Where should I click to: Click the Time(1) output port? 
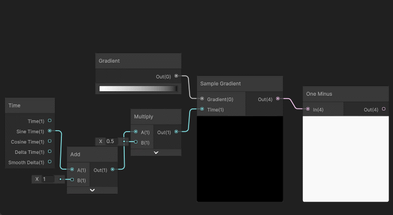[x=49, y=121]
